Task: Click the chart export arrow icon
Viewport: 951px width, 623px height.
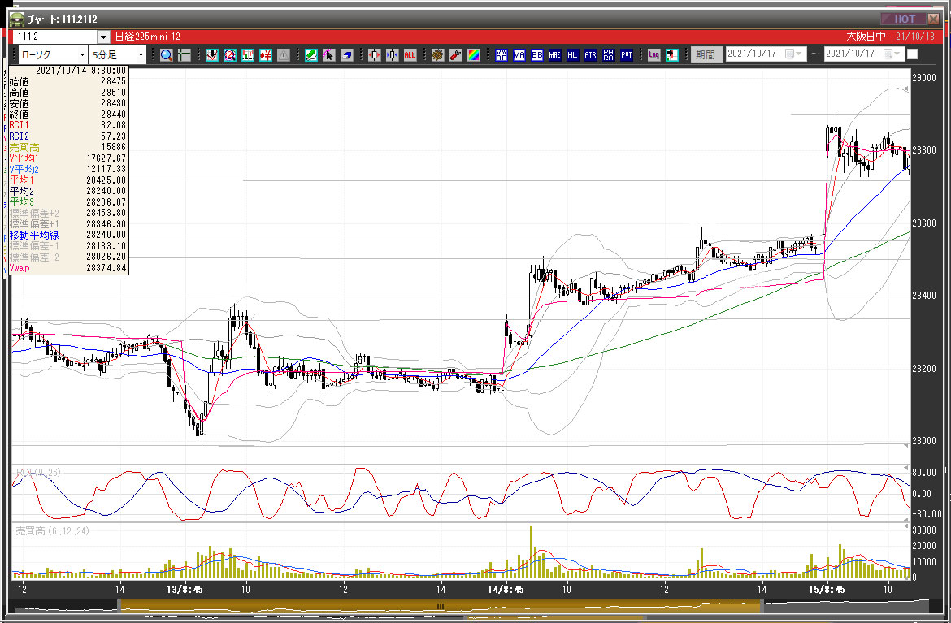Action: 672,55
